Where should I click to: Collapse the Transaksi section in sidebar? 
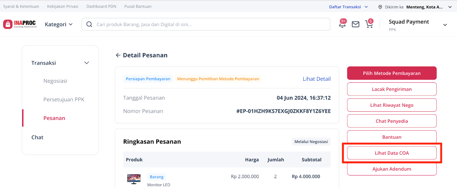[86, 63]
